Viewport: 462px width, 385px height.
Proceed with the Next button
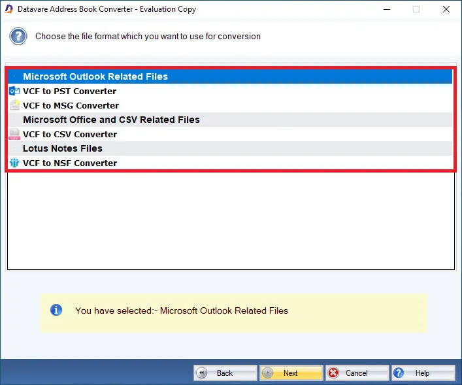pyautogui.click(x=291, y=373)
